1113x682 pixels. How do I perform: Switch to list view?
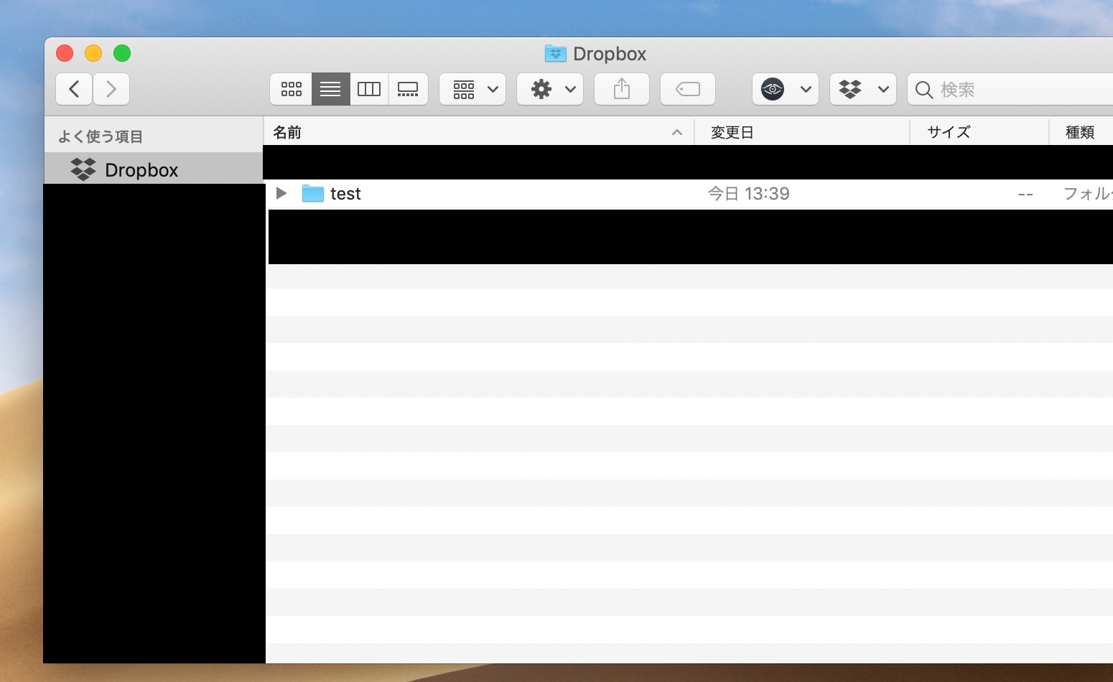(330, 89)
